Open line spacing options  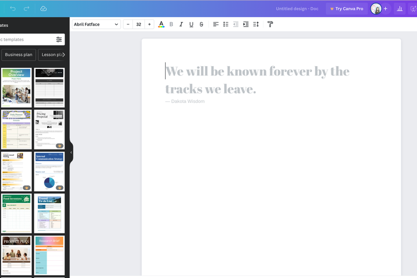pyautogui.click(x=256, y=24)
